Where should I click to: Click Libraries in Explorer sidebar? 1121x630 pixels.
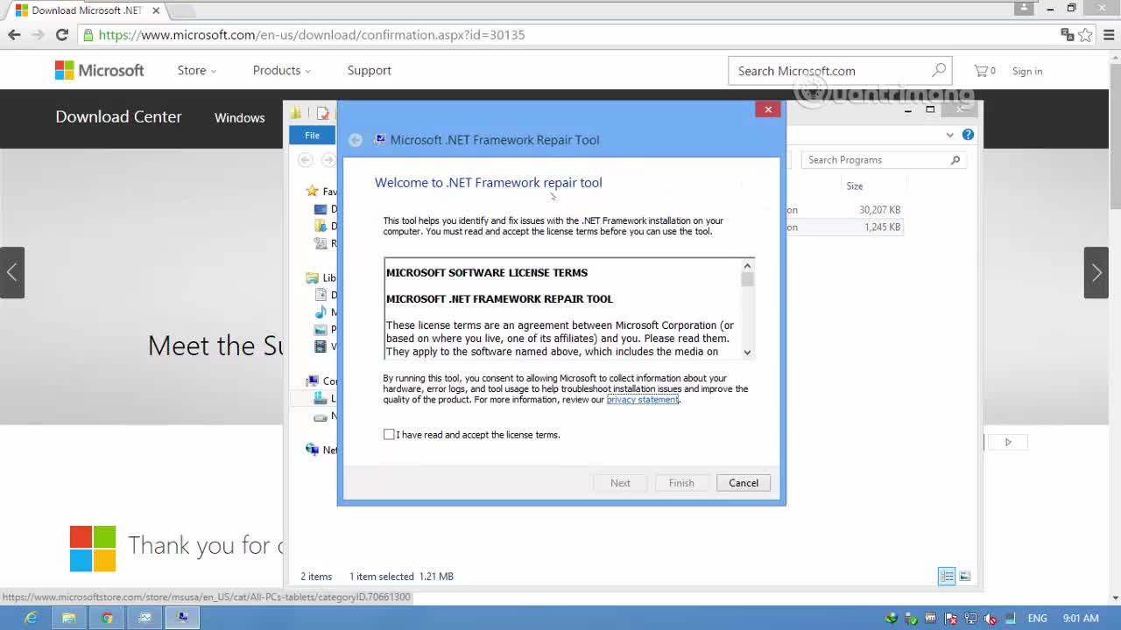click(x=313, y=278)
